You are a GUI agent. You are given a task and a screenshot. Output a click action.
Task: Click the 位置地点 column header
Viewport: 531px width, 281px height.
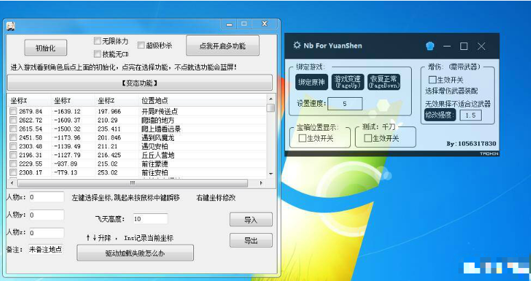click(203, 101)
